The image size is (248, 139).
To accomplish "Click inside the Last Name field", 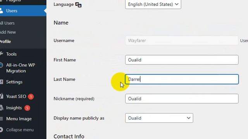I will (182, 79).
